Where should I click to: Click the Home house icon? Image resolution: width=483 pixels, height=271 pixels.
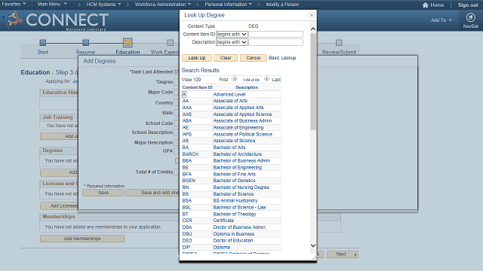[x=426, y=5]
